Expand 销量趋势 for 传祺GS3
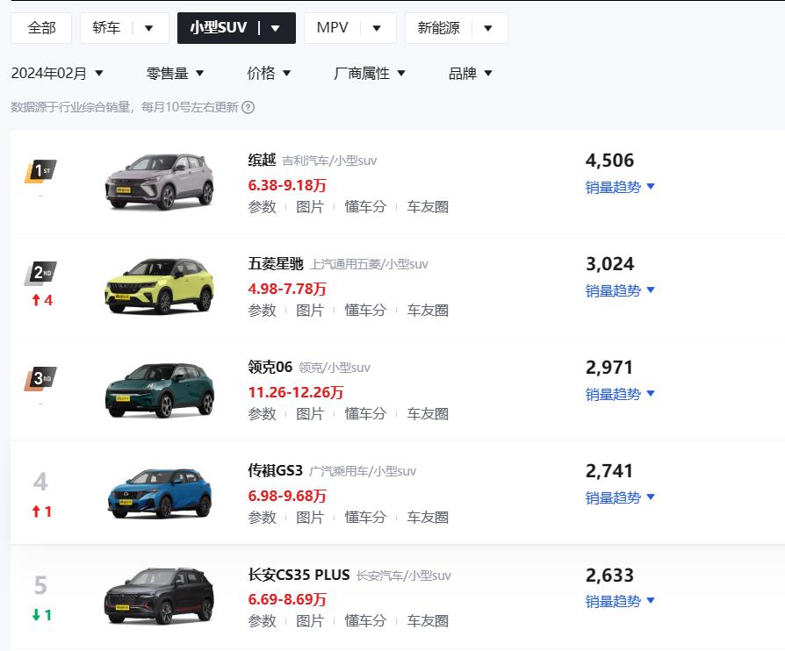Screen dimensions: 785x651 620,497
